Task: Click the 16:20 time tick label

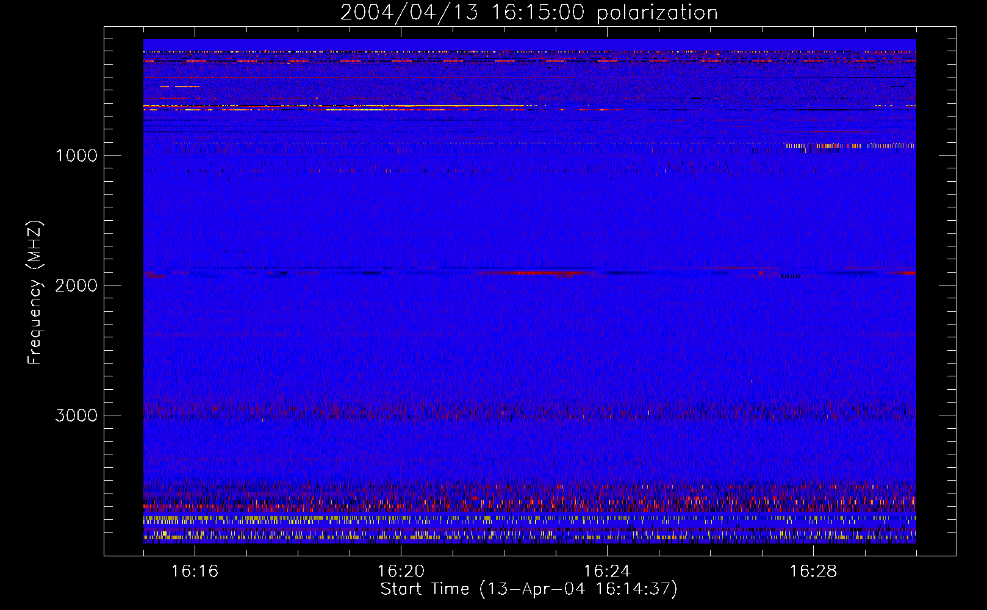Action: [401, 572]
